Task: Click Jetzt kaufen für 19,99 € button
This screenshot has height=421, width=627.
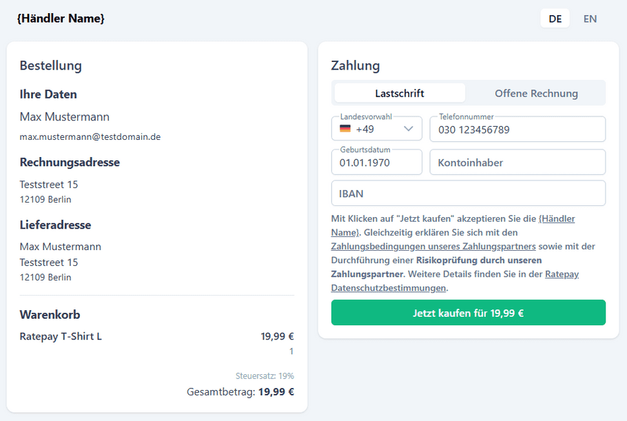Action: coord(469,313)
